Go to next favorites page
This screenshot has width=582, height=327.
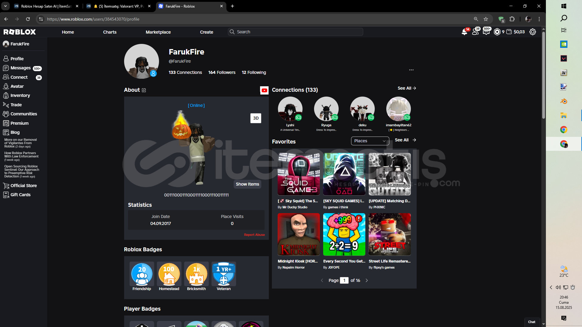(367, 280)
